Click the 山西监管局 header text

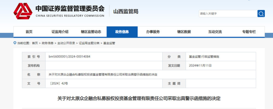(x=126, y=12)
